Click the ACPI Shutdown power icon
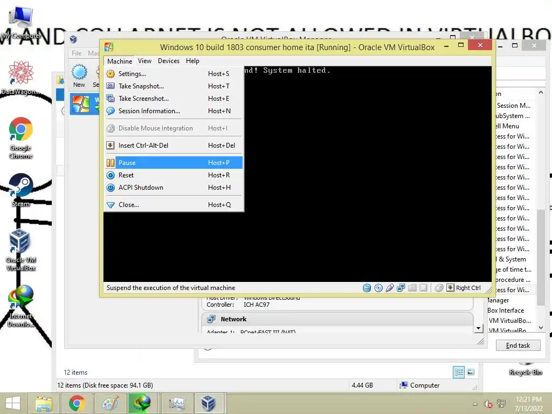 pyautogui.click(x=111, y=188)
